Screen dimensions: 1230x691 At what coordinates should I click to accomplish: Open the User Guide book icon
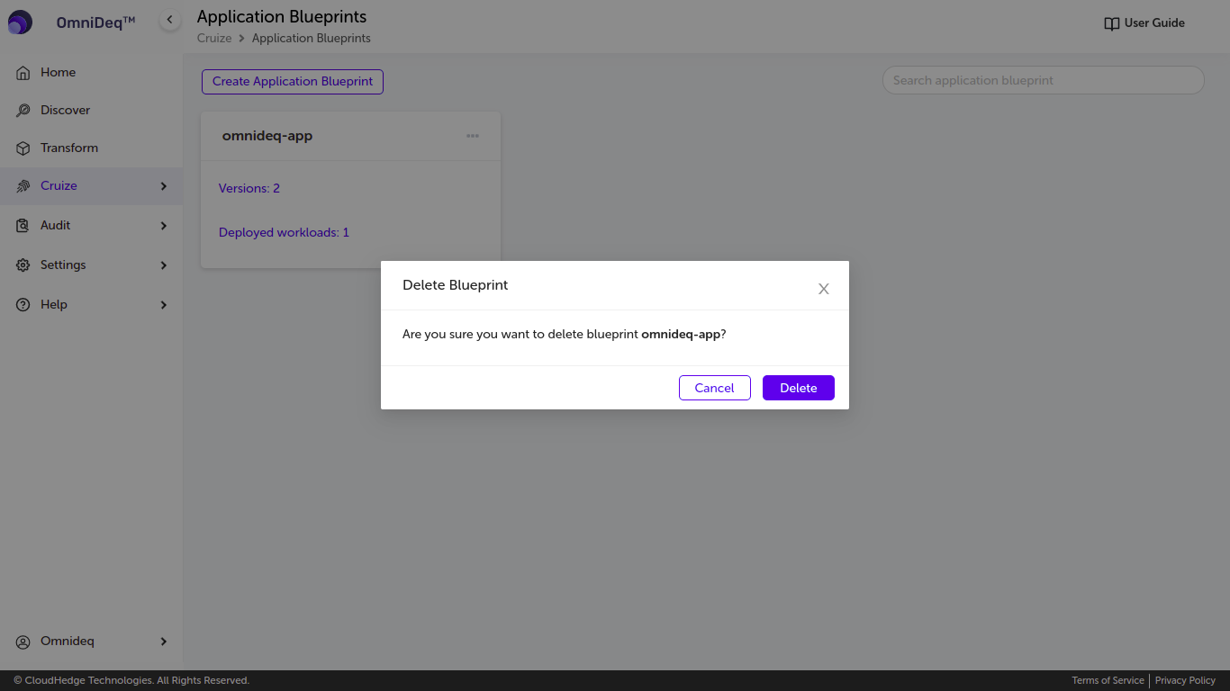(x=1112, y=23)
